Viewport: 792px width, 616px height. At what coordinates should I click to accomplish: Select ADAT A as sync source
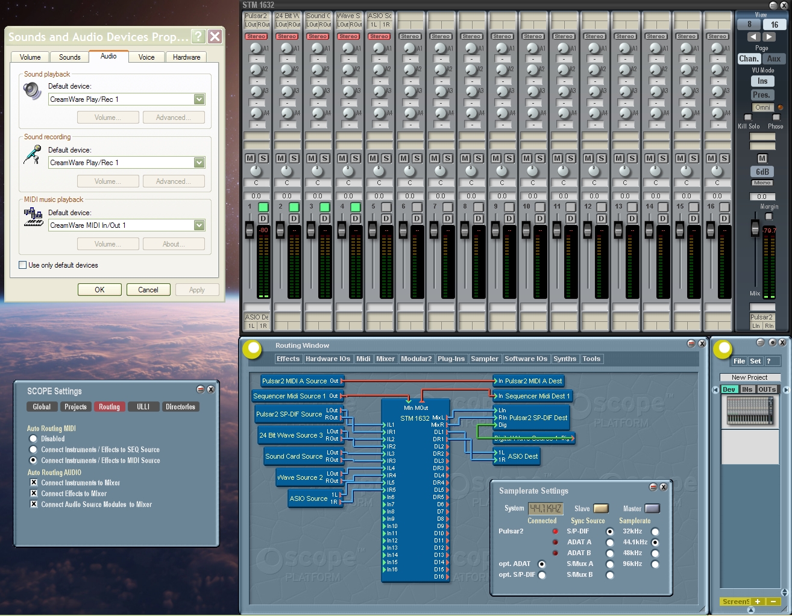tap(610, 542)
